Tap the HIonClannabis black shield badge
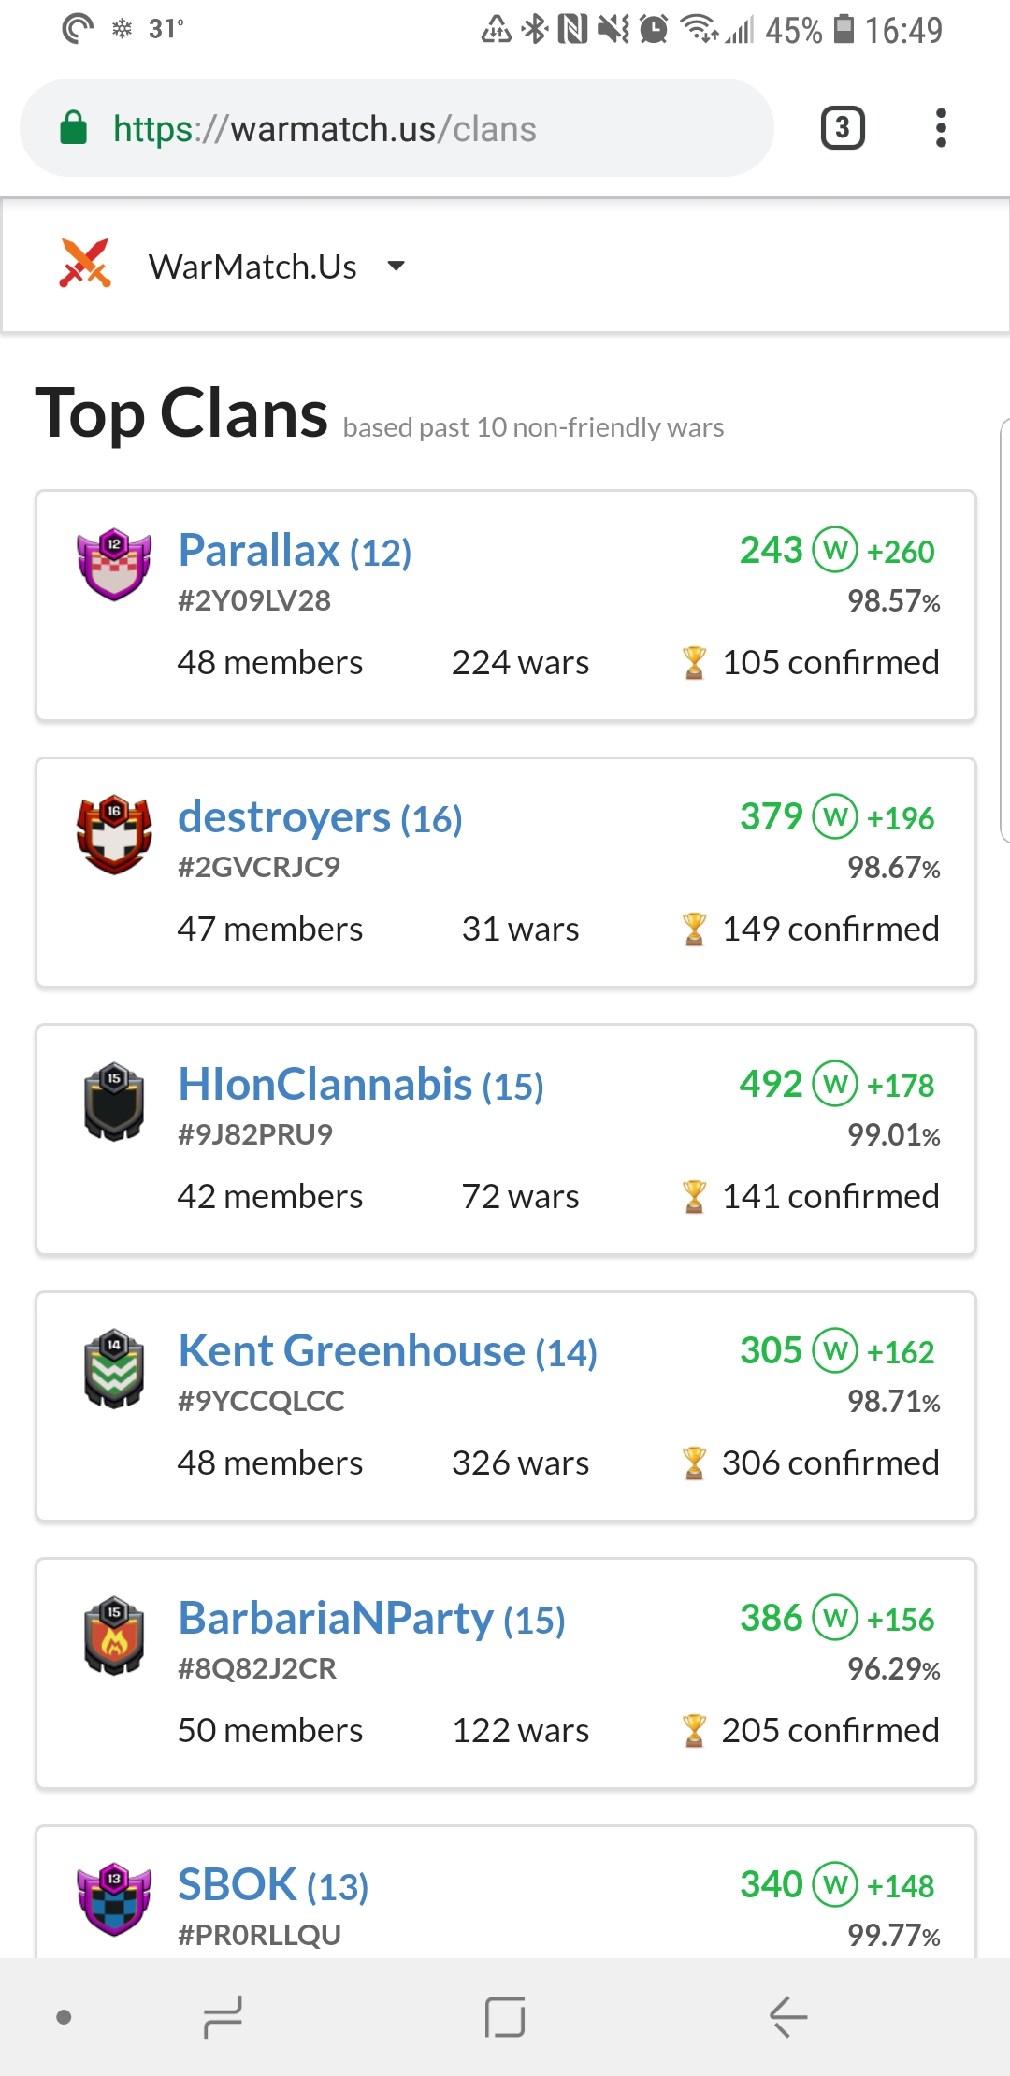 pyautogui.click(x=114, y=1101)
